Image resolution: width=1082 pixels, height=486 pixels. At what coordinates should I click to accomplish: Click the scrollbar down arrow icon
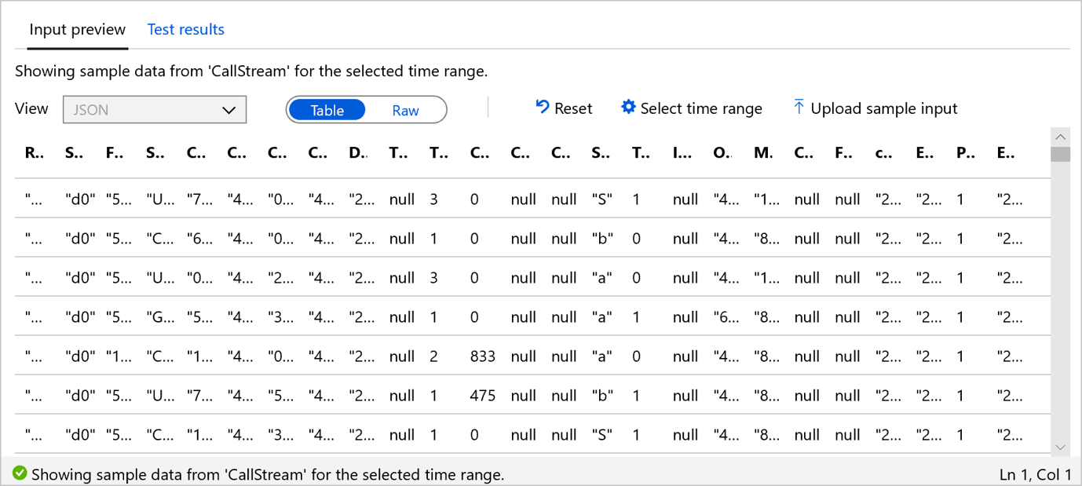coord(1060,446)
